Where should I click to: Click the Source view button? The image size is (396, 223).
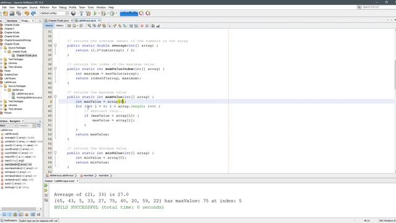(49, 25)
